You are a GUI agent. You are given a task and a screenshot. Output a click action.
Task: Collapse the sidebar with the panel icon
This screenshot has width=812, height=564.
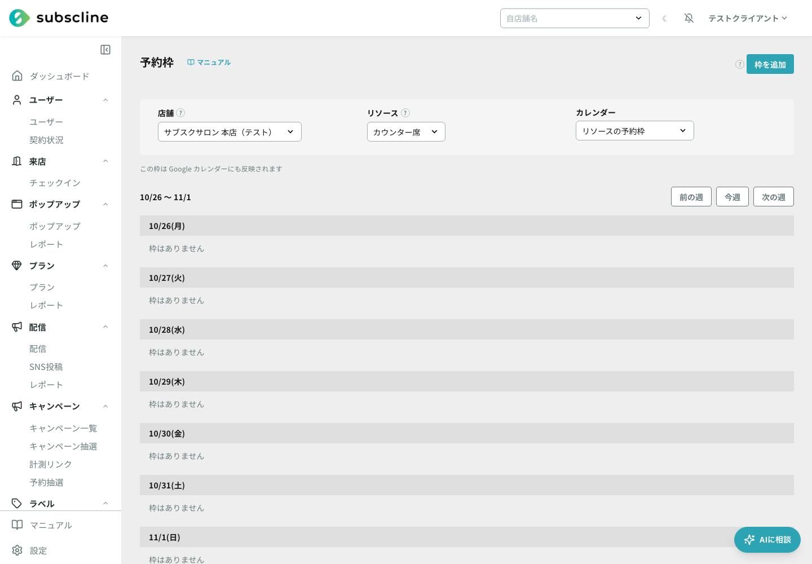(105, 50)
